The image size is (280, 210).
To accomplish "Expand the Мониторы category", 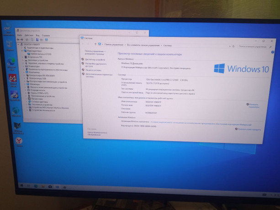I will [x=25, y=84].
